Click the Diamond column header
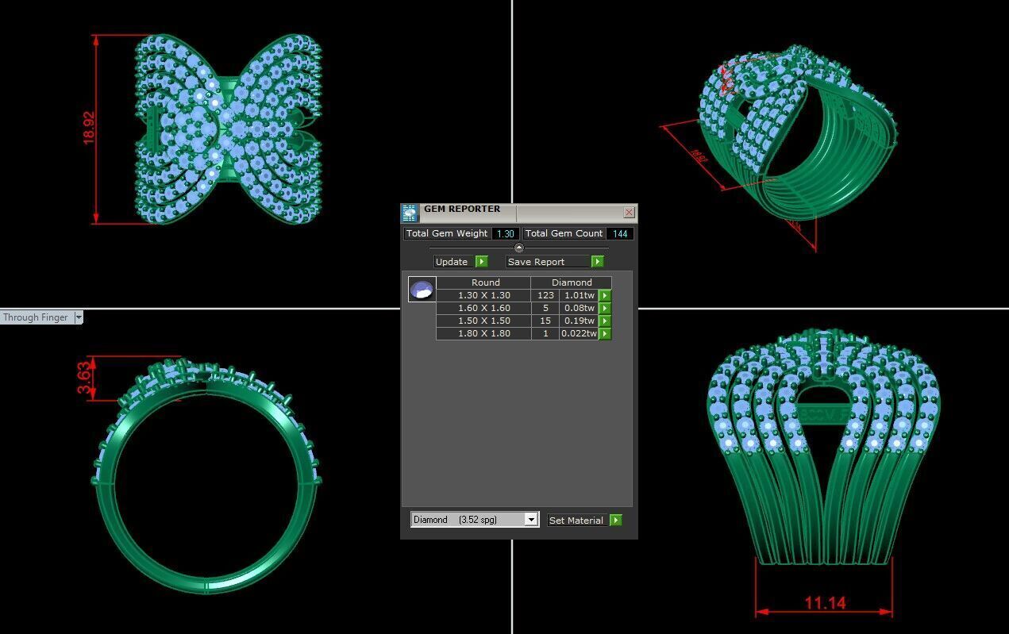 coord(572,282)
